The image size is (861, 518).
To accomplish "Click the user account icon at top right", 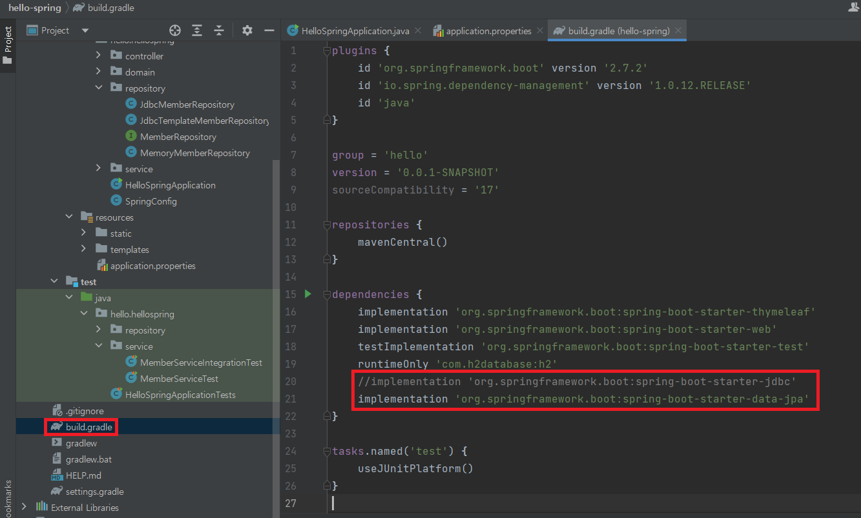I will tap(855, 7).
